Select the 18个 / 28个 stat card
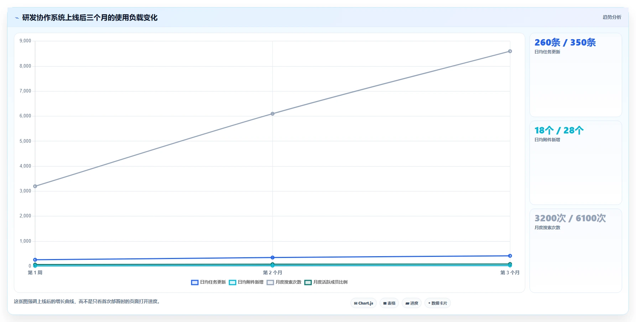The width and height of the screenshot is (636, 322). pos(575,163)
